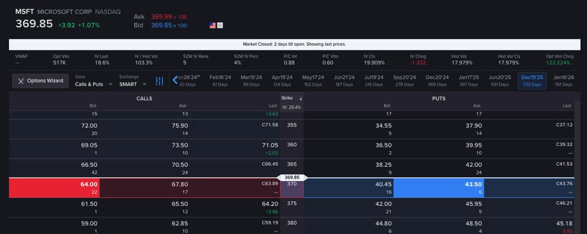Click the CALLS section header

[144, 99]
